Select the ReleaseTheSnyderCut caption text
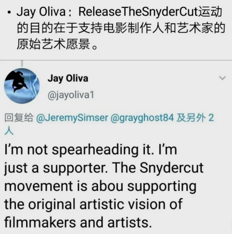This screenshot has height=234, width=232. 121,29
